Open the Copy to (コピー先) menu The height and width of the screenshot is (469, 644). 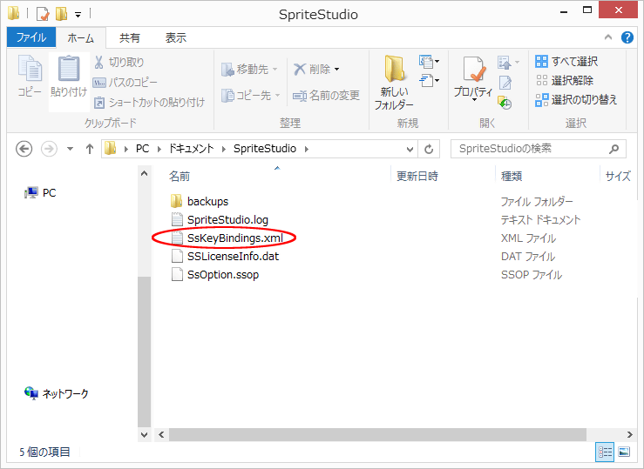pyautogui.click(x=250, y=96)
